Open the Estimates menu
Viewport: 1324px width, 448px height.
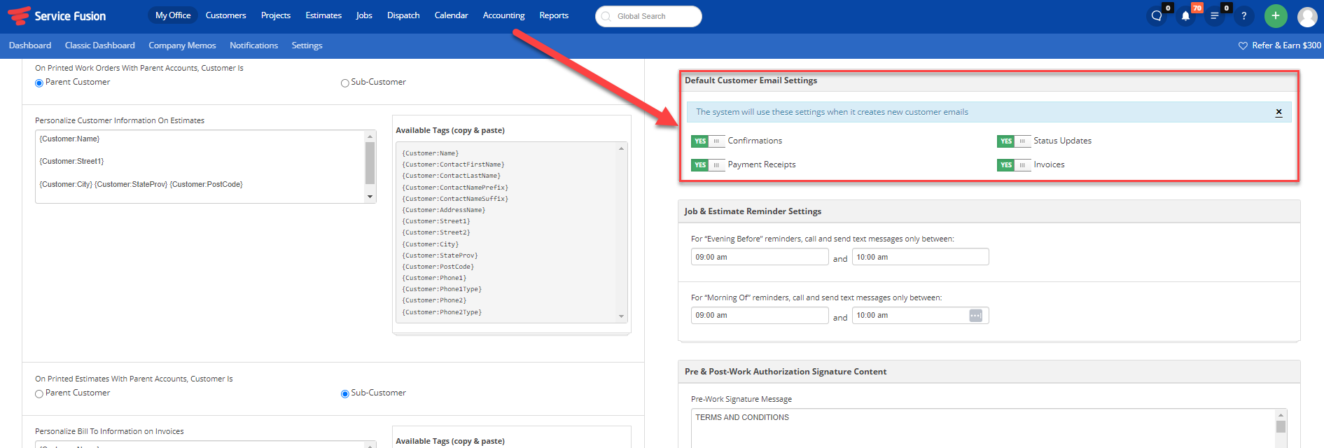(323, 15)
